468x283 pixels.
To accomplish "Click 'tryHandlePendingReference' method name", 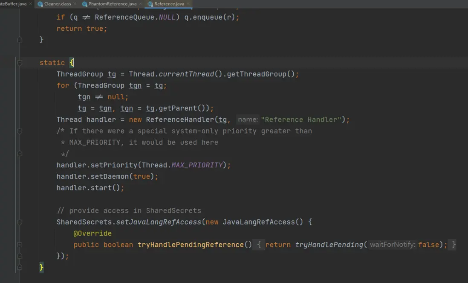I will click(191, 245).
